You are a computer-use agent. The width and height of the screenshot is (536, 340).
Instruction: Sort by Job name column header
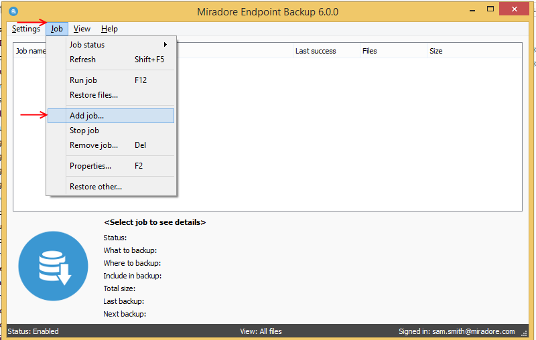point(30,51)
